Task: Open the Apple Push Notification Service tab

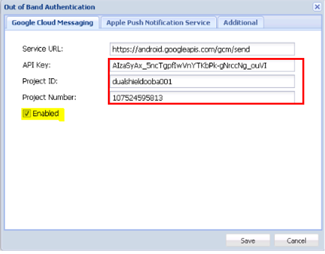Action: [158, 23]
